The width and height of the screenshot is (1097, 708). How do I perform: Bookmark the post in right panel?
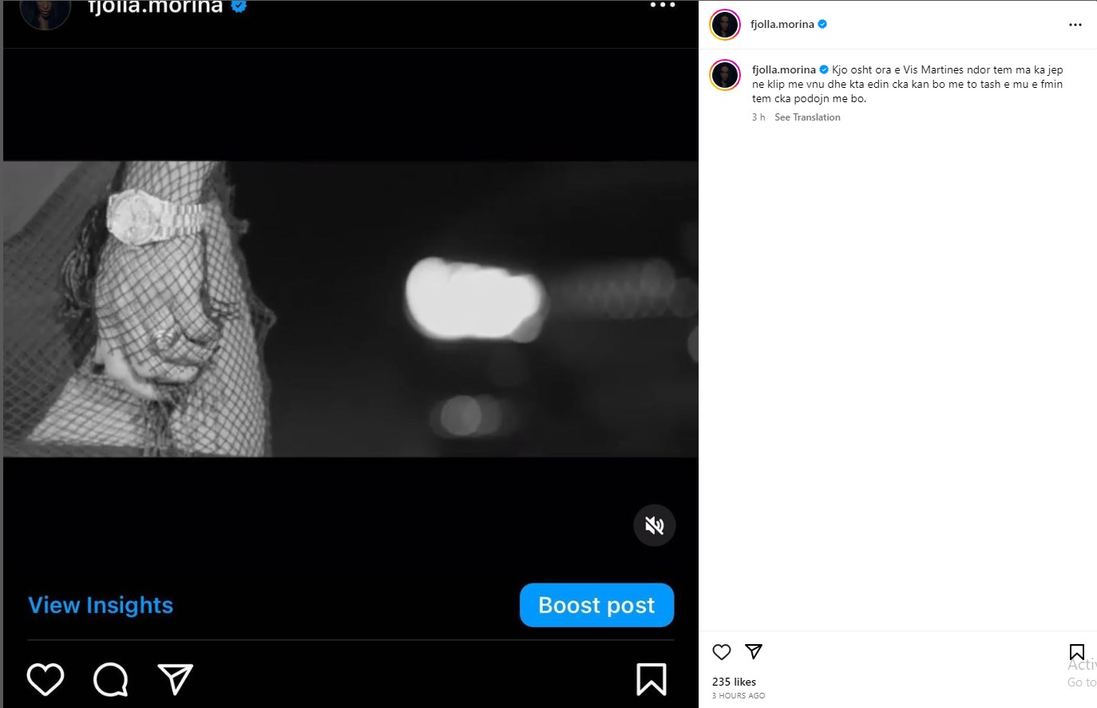(1076, 652)
